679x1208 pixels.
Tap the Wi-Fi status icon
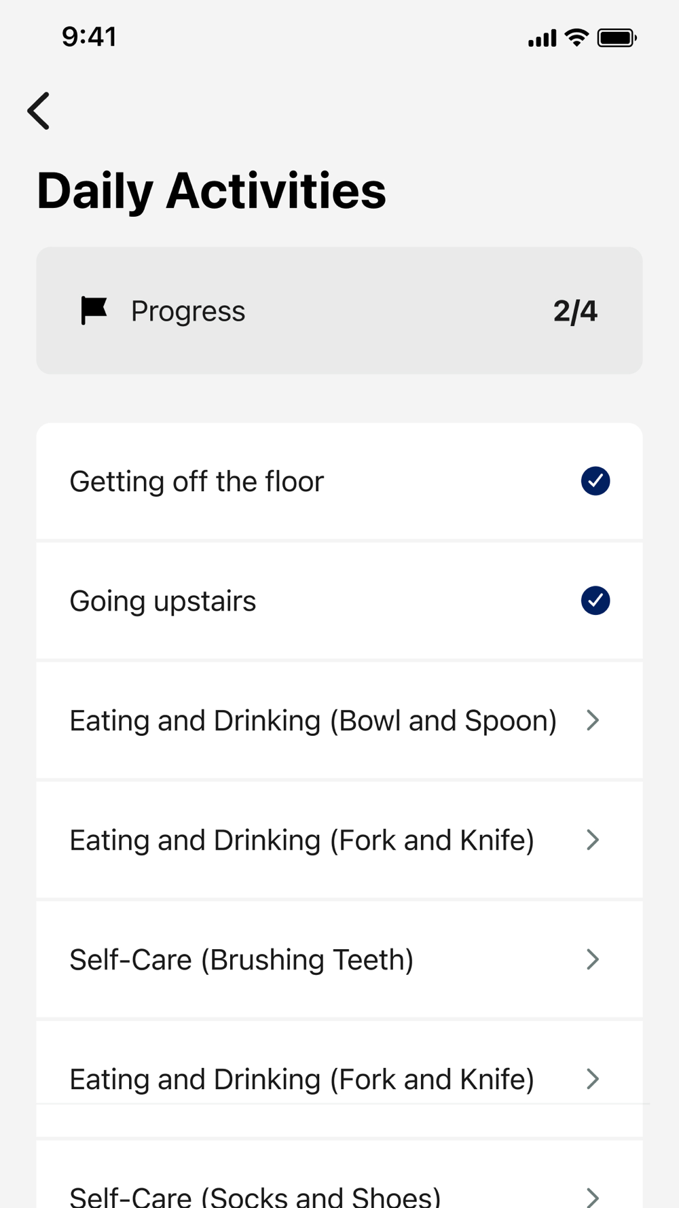point(577,37)
